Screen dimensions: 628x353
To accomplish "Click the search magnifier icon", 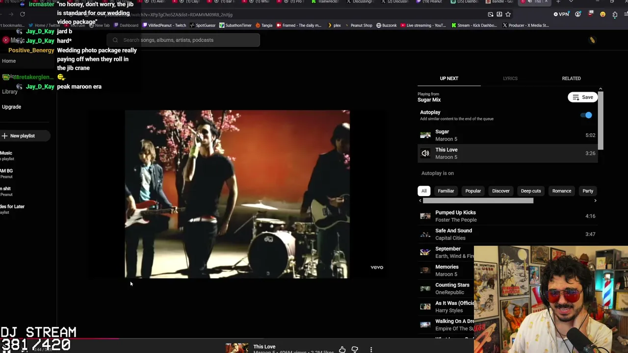I will tap(115, 40).
